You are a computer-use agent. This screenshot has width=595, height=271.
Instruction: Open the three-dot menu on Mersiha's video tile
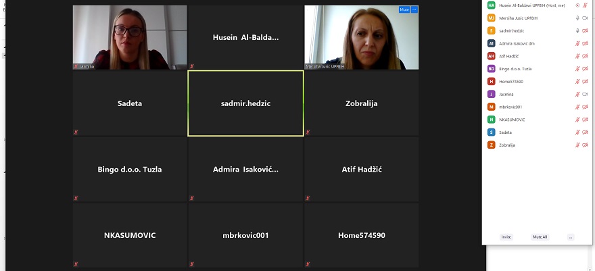click(414, 9)
